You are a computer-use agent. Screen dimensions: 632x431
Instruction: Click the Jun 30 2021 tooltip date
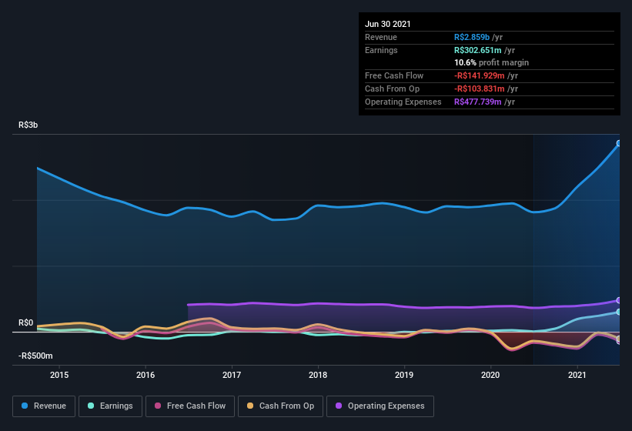click(388, 24)
